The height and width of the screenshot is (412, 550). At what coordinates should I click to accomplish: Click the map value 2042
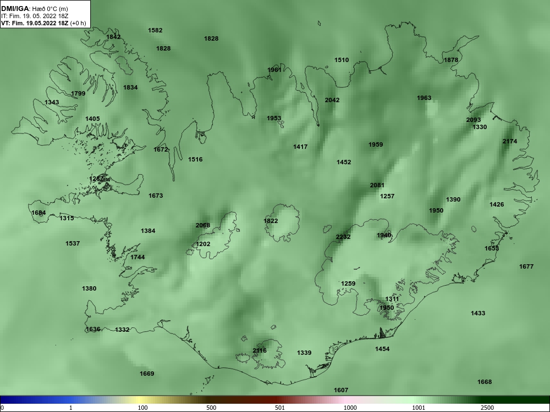[x=332, y=100]
